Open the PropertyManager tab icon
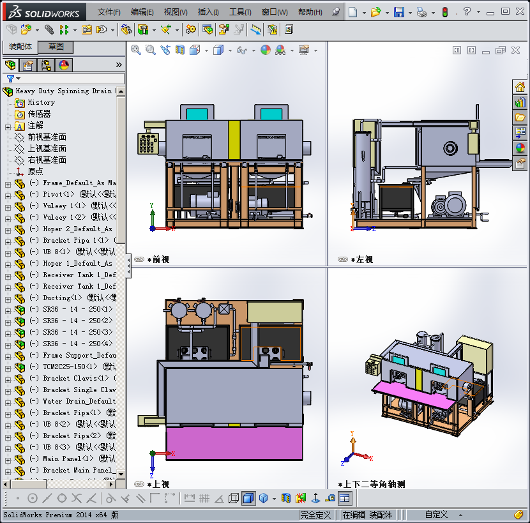Image resolution: width=530 pixels, height=523 pixels. pos(27,64)
